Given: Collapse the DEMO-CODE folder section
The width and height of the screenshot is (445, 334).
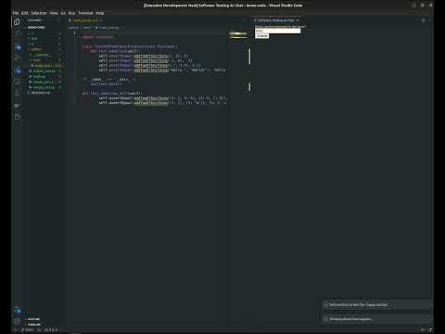Looking at the screenshot, I should pos(36,28).
